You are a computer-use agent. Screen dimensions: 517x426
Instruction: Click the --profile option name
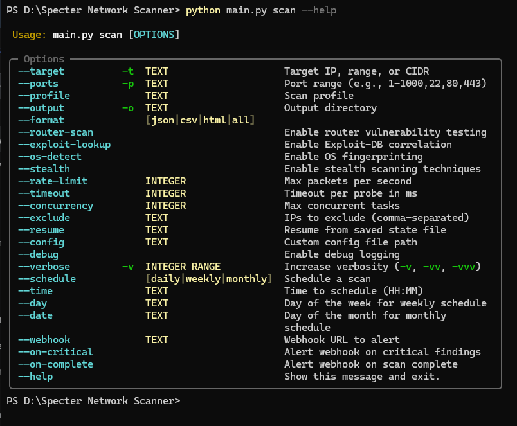44,96
